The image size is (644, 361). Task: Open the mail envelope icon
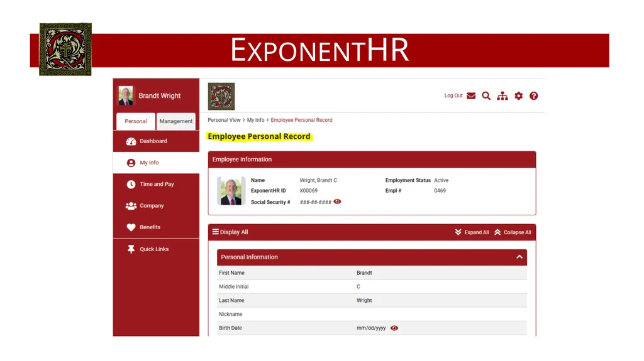(x=471, y=96)
